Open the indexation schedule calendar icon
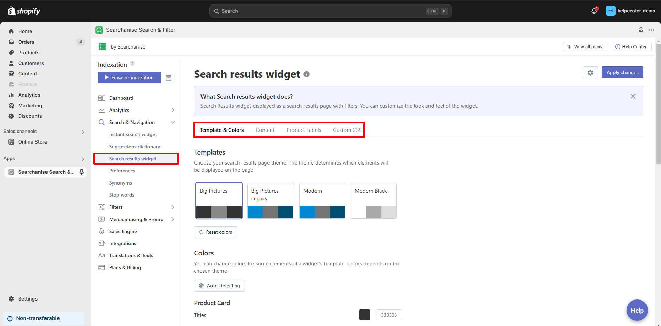Image resolution: width=661 pixels, height=326 pixels. tap(168, 77)
